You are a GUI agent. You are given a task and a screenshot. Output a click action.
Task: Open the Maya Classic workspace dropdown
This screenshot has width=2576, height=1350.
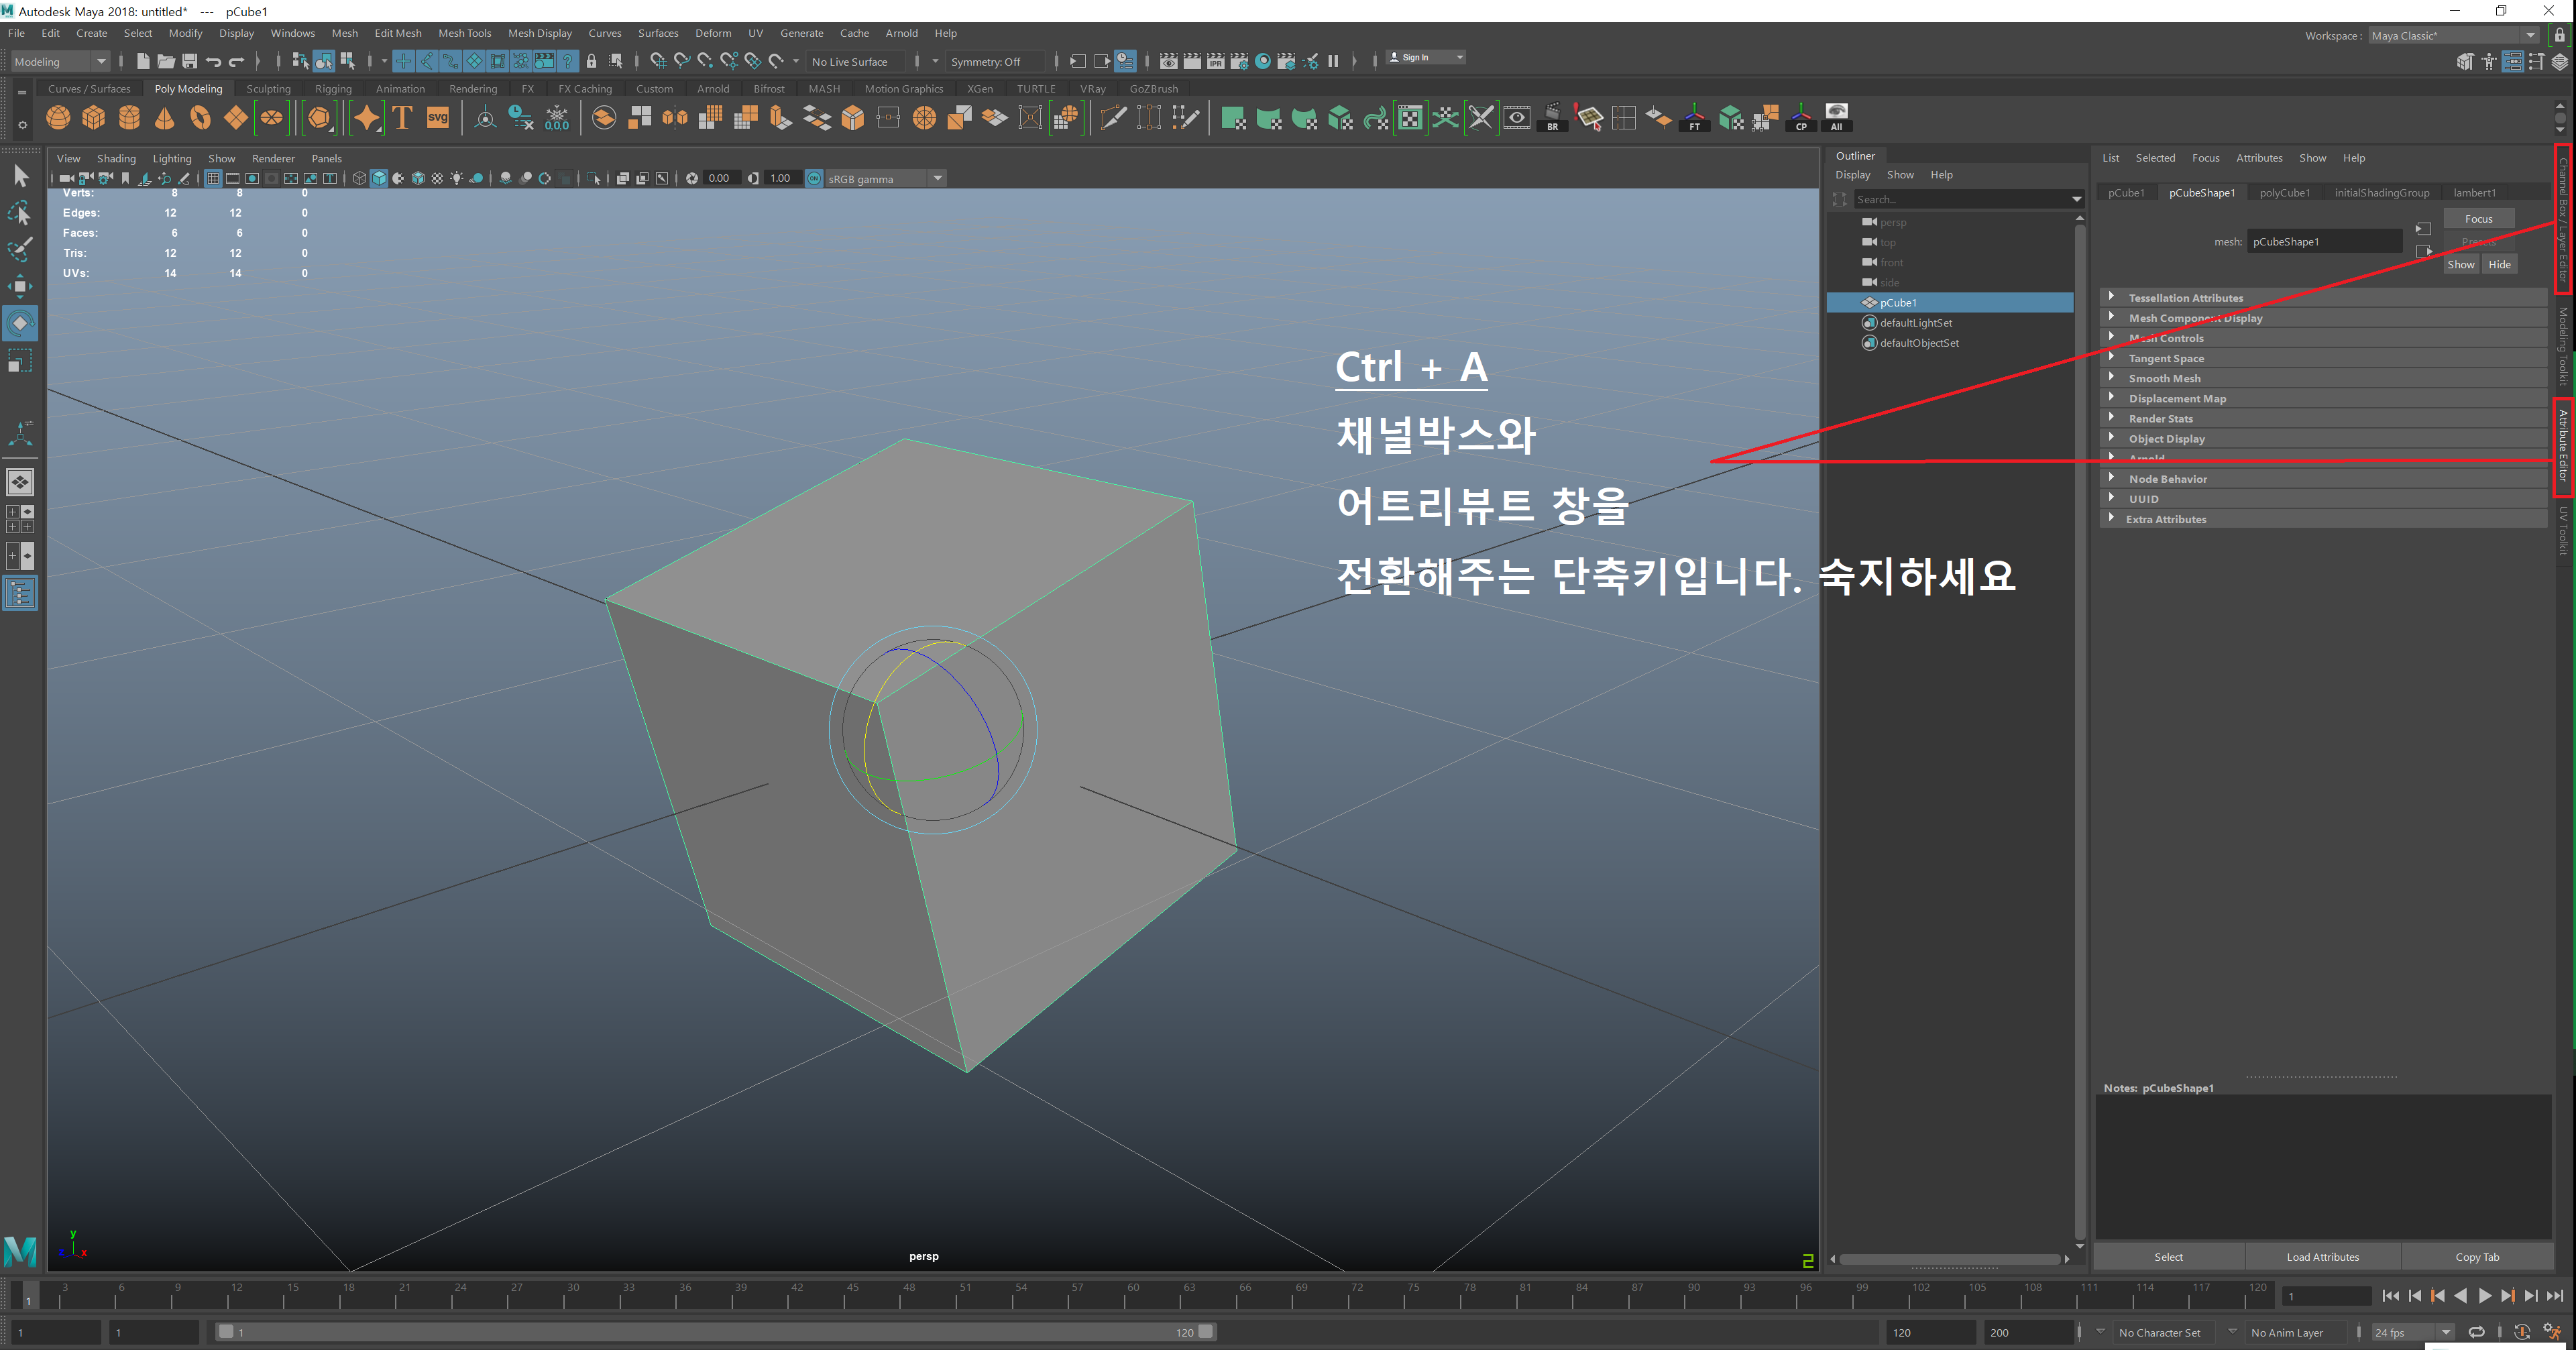[x=2453, y=35]
